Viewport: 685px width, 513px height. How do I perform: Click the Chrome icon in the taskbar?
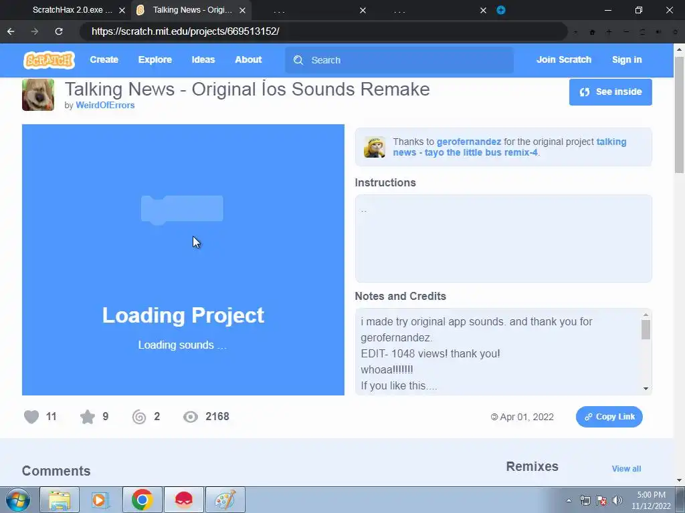pyautogui.click(x=142, y=500)
